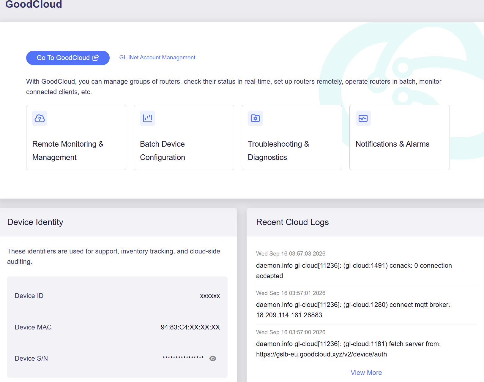The width and height of the screenshot is (484, 382).
Task: Click the connect mqtt broker log entry
Action: click(353, 310)
